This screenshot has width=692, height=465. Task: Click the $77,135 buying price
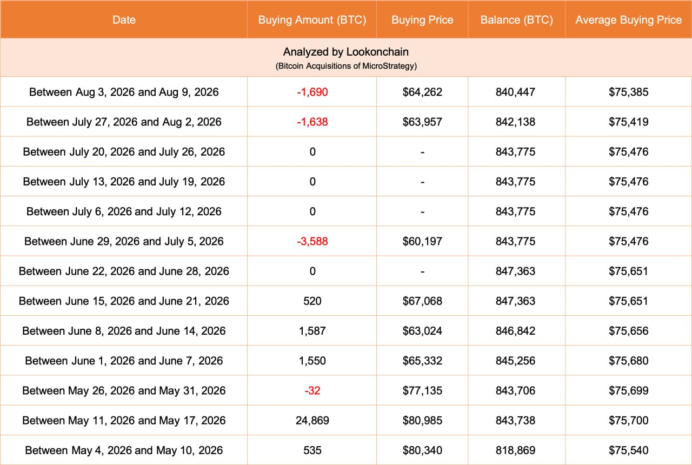pos(422,390)
